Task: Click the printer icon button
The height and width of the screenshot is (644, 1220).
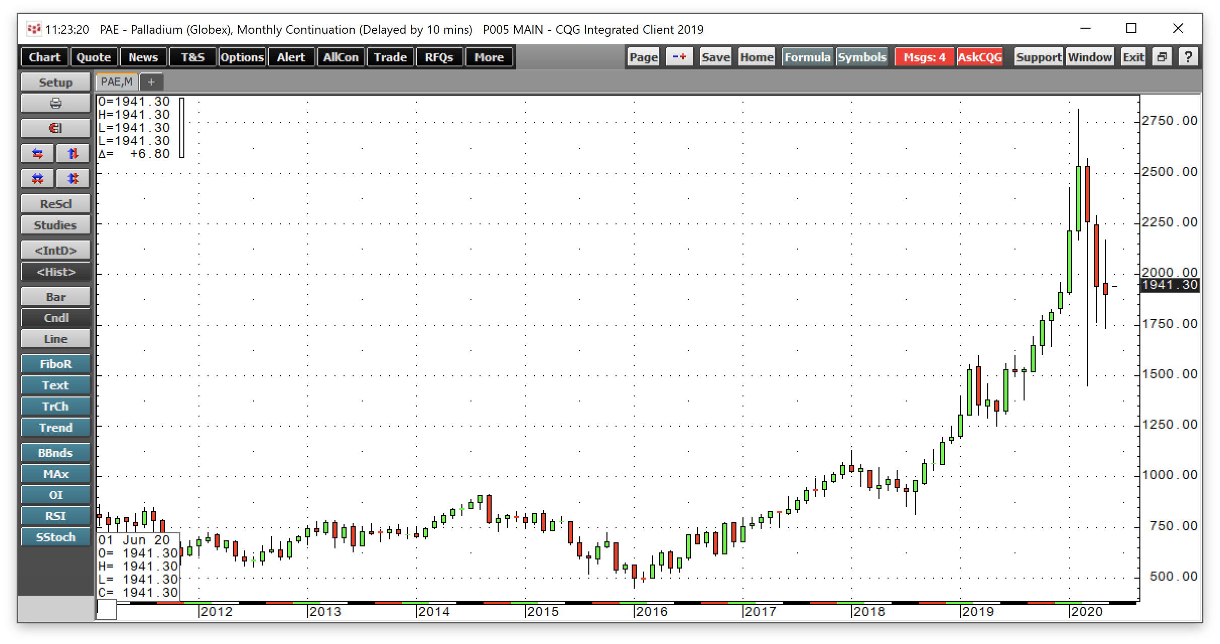Action: 55,103
